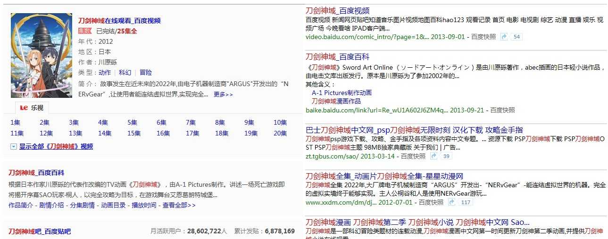Screen dimensions: 608x239
Task: Play episode 19集
Action: pos(251,133)
